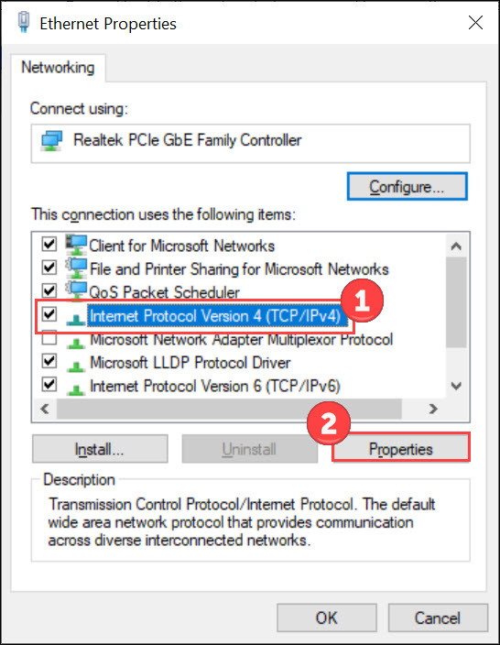Uncheck Client for Microsoft Networks checkbox
Viewport: 500px width, 645px height.
(49, 244)
